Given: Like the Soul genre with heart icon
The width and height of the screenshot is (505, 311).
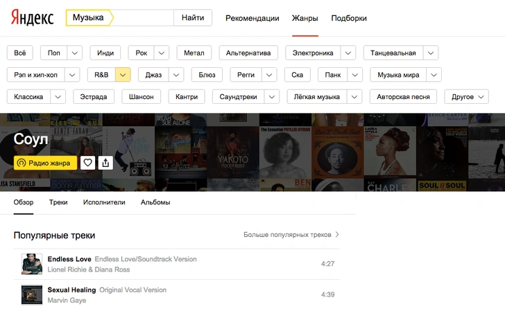Looking at the screenshot, I should click(87, 163).
